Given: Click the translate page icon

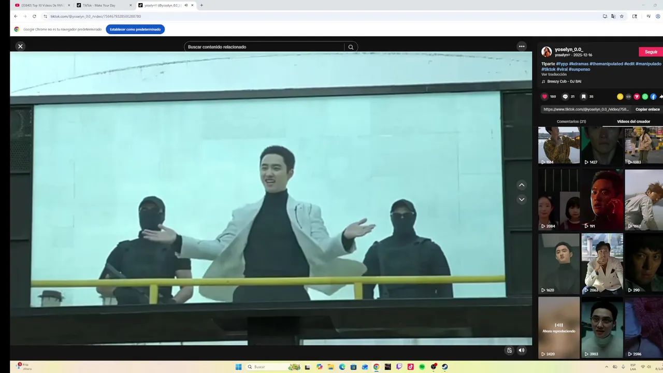Looking at the screenshot, I should [613, 16].
